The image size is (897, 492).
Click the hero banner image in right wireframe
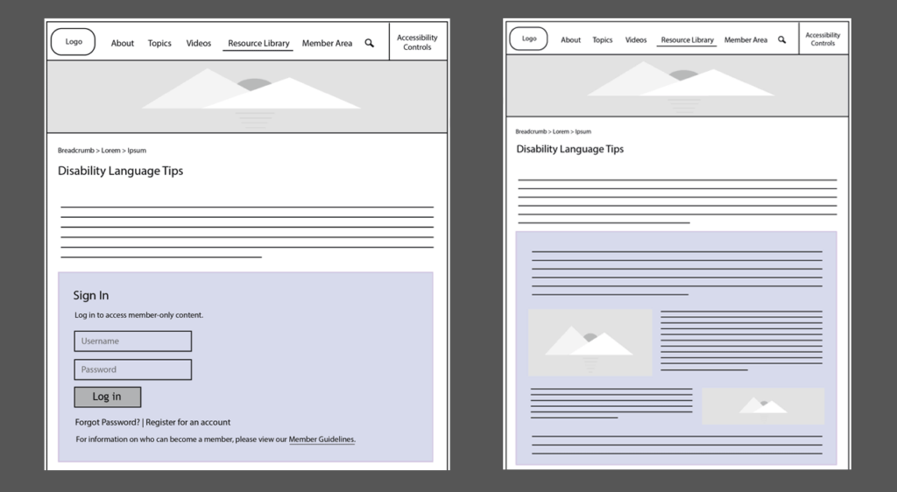tap(677, 86)
